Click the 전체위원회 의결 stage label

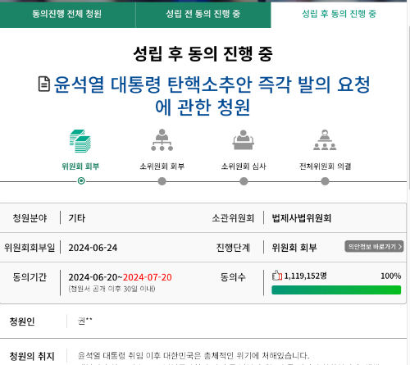pyautogui.click(x=325, y=167)
